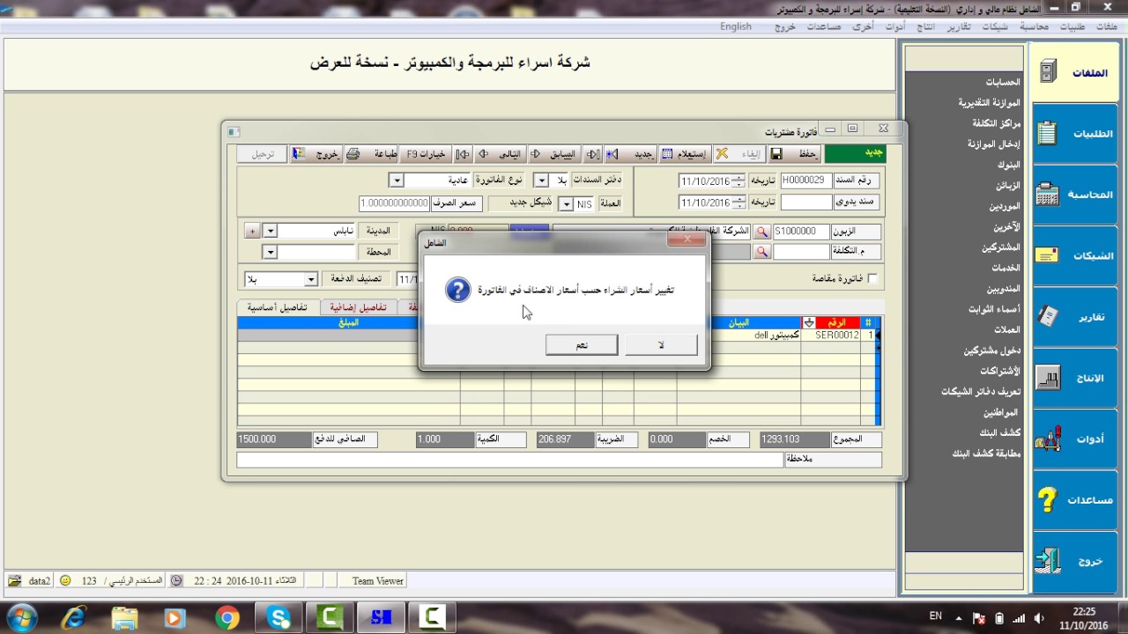The width and height of the screenshot is (1128, 634).
Task: Click the حفظ save diskette icon
Action: click(778, 153)
